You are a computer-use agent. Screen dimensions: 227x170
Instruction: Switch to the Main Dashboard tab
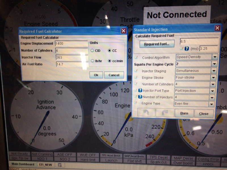tap(22, 164)
